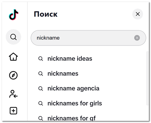
Task: Click the Поиск panel heading
Action: [x=46, y=14]
